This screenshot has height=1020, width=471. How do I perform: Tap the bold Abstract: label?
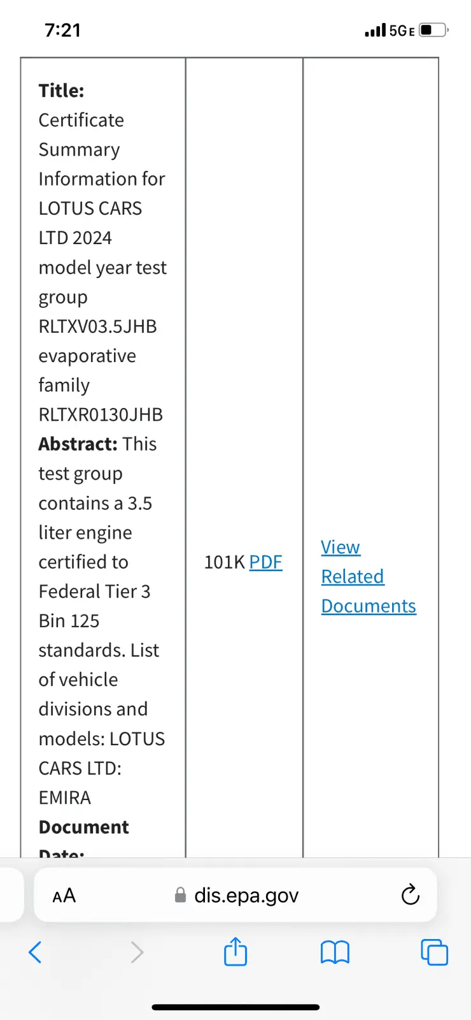[x=78, y=444]
